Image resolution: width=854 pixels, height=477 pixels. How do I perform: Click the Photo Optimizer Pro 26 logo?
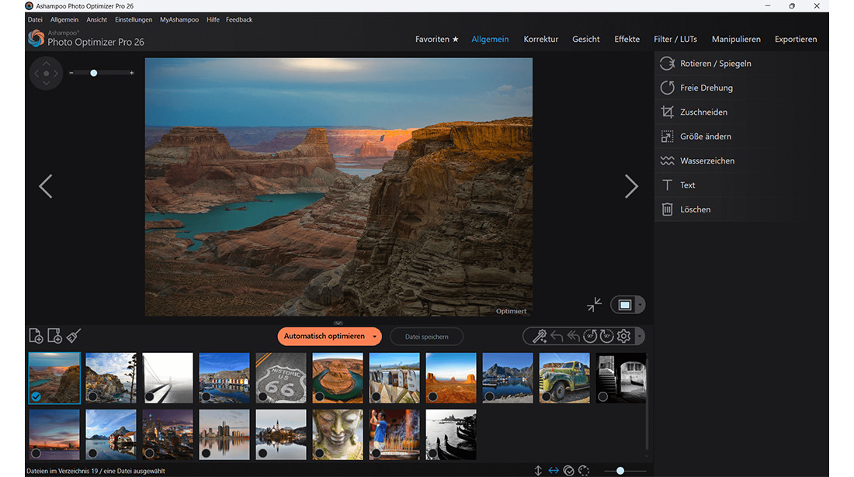[36, 38]
